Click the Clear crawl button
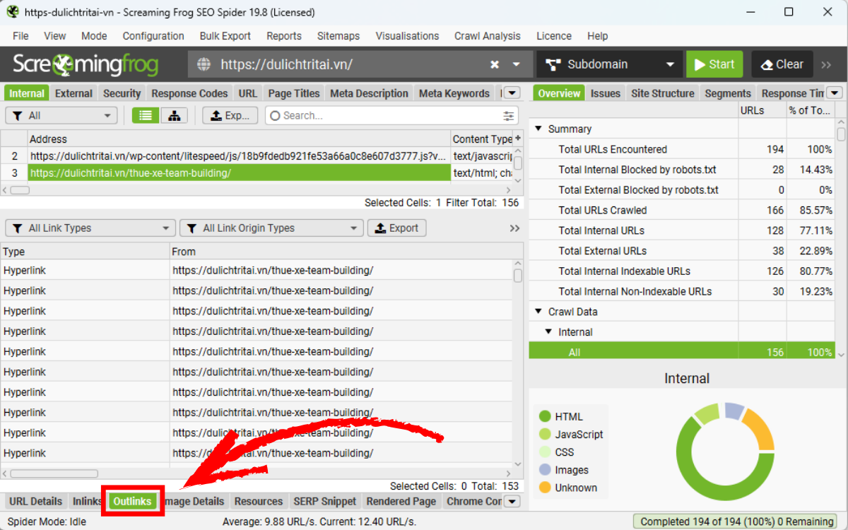The height and width of the screenshot is (530, 848). (782, 64)
